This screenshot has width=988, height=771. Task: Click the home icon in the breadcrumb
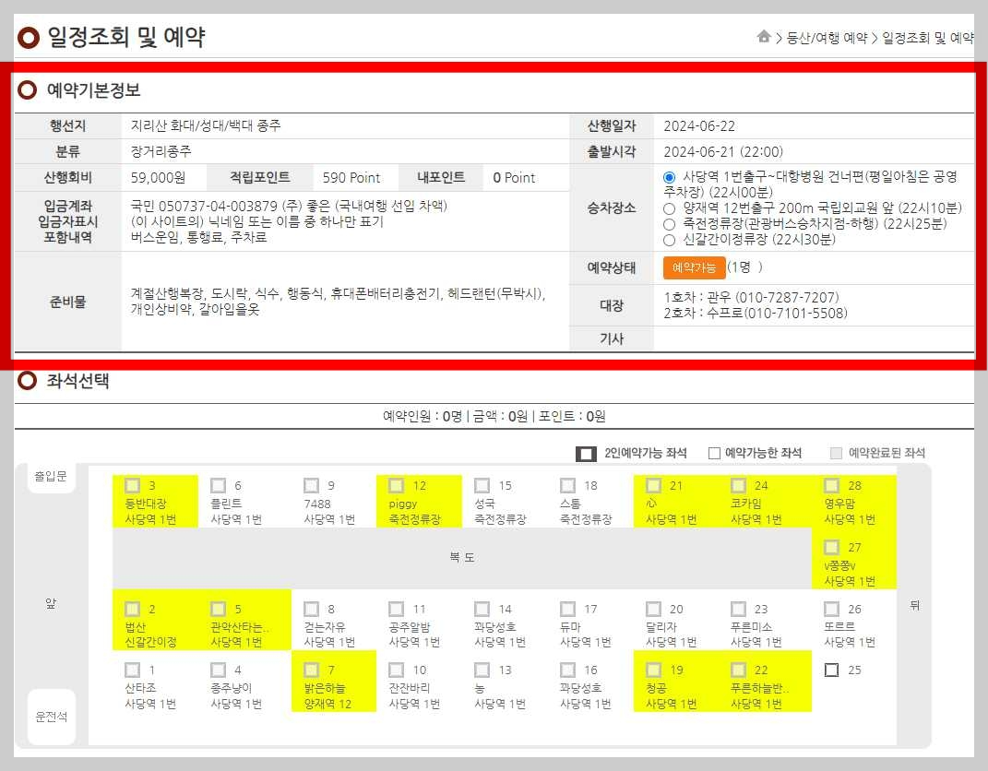pos(764,37)
